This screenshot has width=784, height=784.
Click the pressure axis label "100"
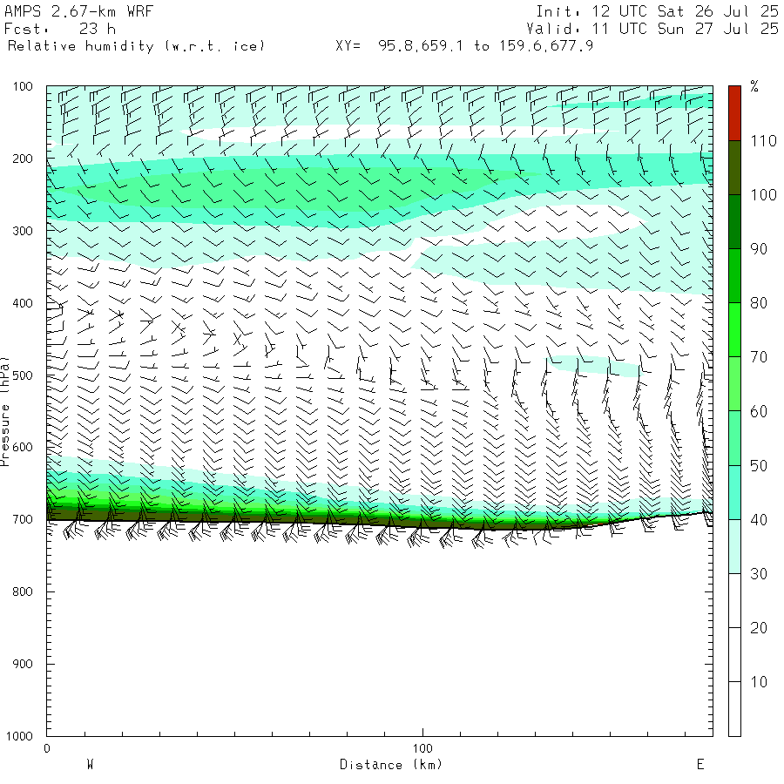[x=23, y=86]
